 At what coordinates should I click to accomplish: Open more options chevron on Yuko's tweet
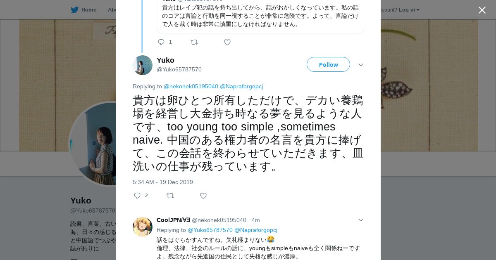click(361, 65)
